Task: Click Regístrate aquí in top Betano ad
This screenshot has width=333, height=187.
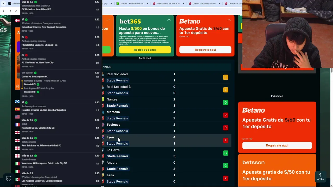Action: point(205,50)
